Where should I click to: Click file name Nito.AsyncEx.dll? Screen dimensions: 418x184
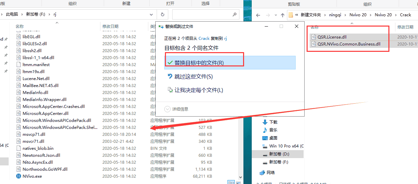pyautogui.click(x=38, y=162)
